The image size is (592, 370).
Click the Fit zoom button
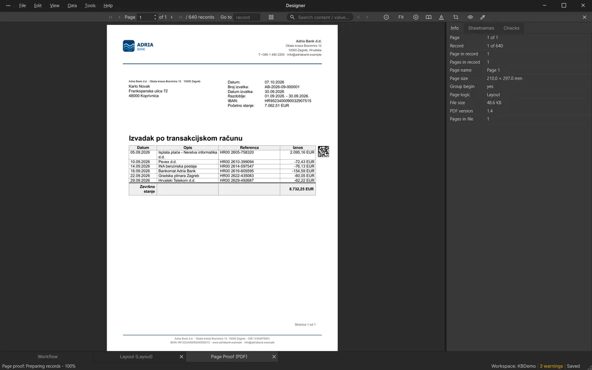(401, 17)
